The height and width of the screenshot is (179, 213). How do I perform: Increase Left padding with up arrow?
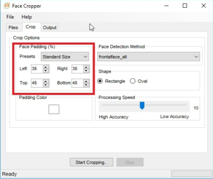point(46,67)
